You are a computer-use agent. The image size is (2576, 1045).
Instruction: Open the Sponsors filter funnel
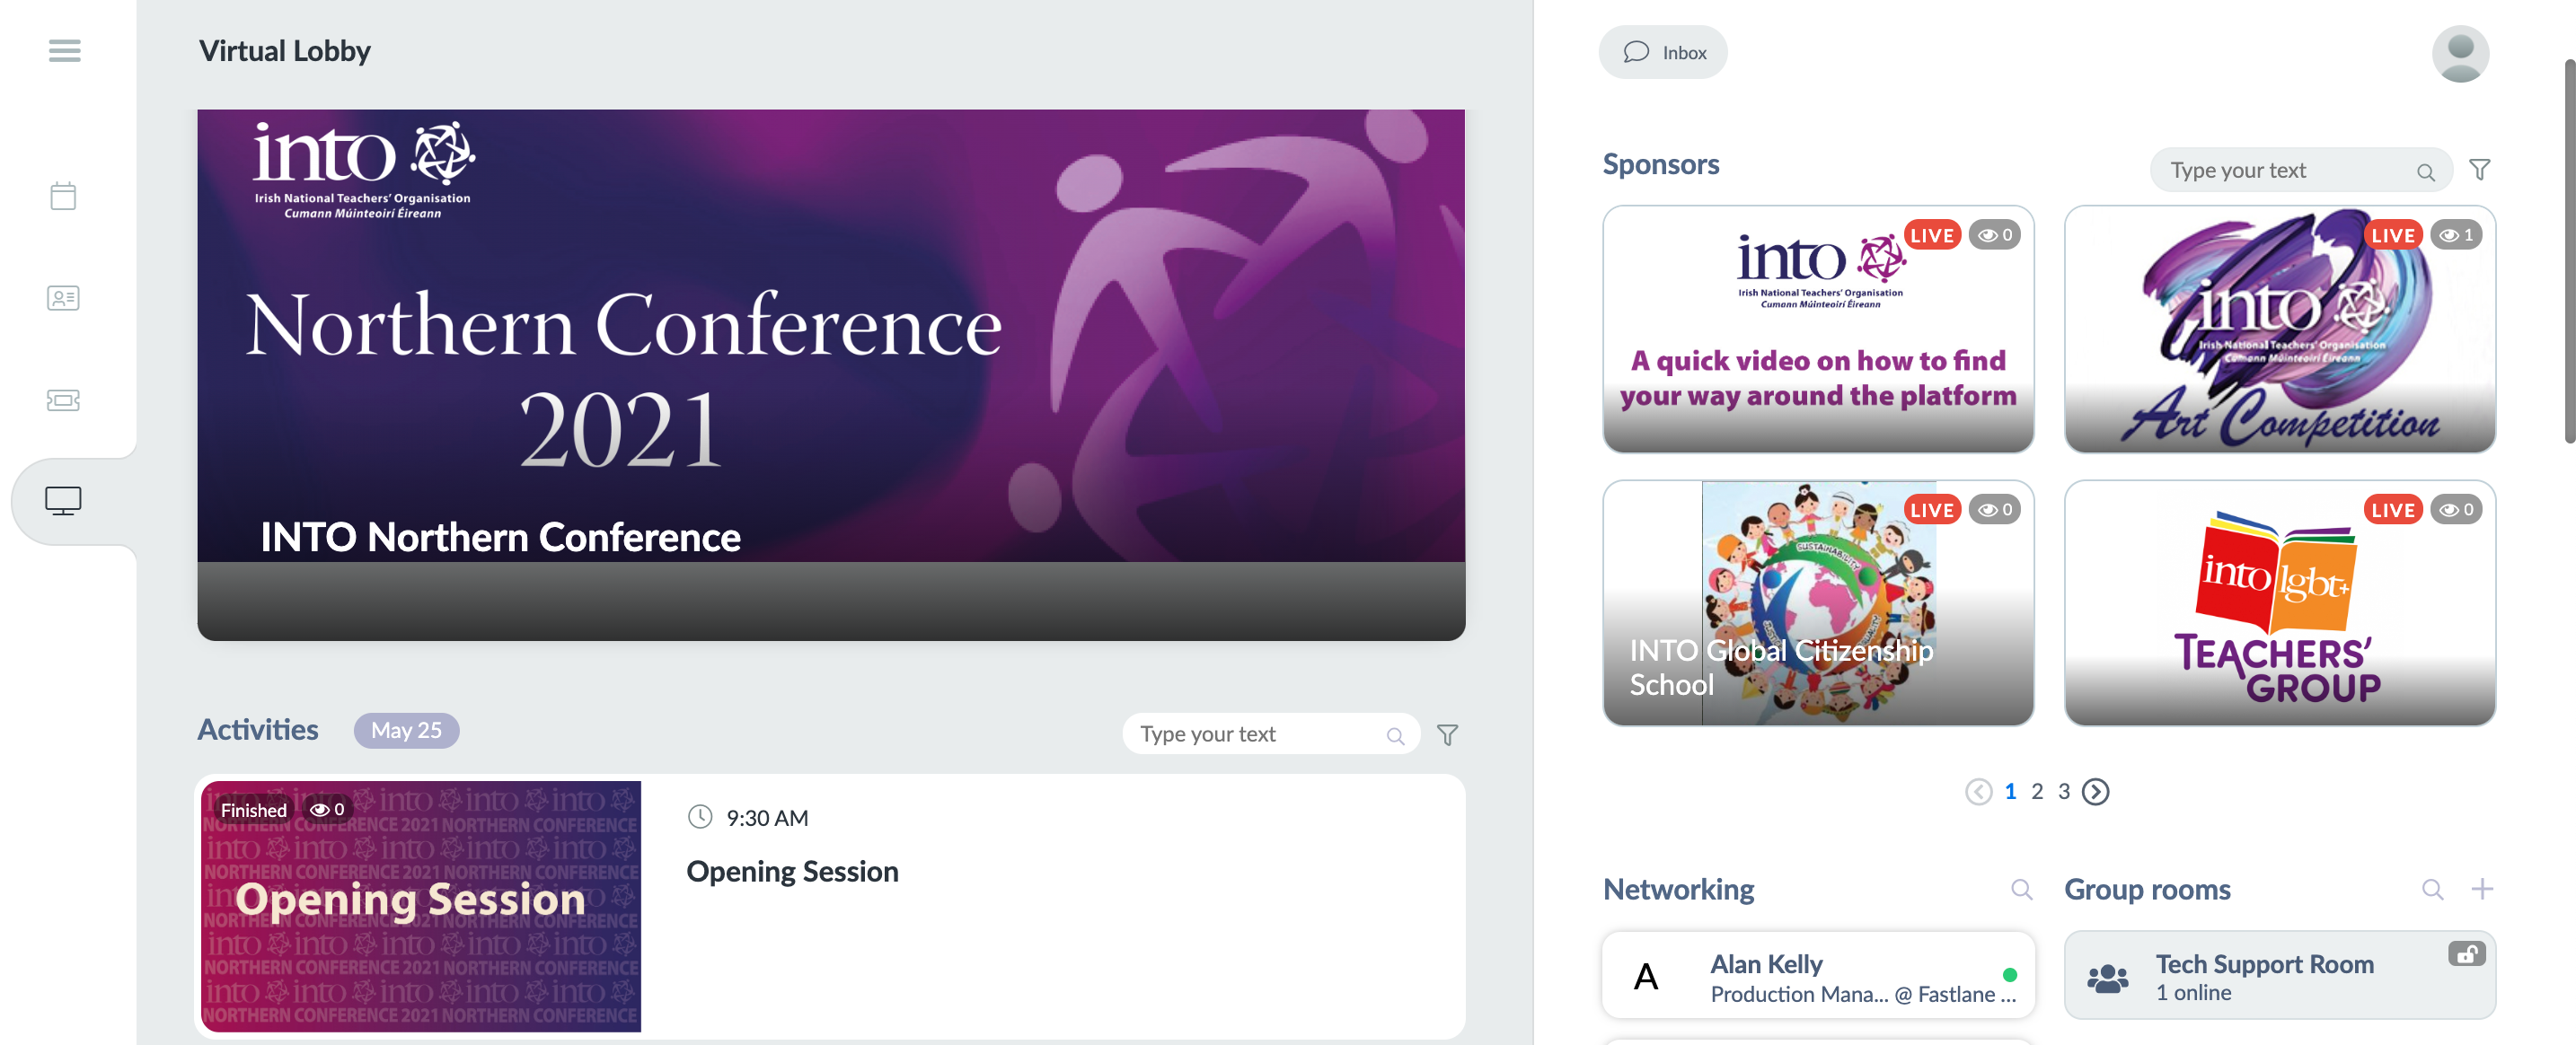click(x=2479, y=170)
